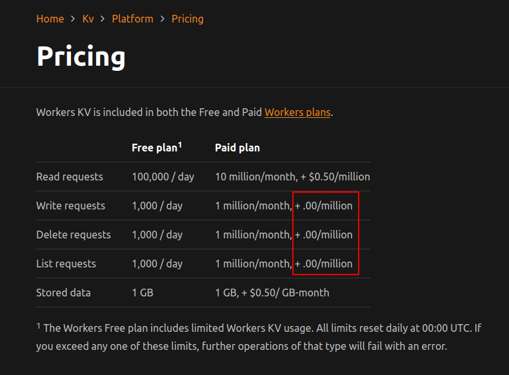Viewport: 509px width, 375px height.
Task: Click the List requests row label
Action: pyautogui.click(x=66, y=264)
